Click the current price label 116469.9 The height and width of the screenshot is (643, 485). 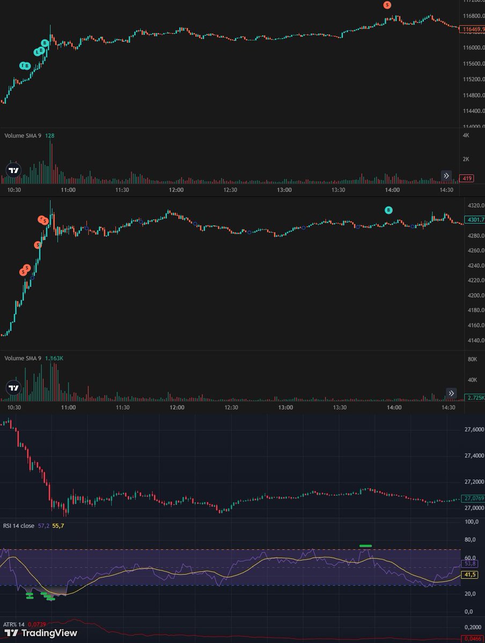click(472, 29)
